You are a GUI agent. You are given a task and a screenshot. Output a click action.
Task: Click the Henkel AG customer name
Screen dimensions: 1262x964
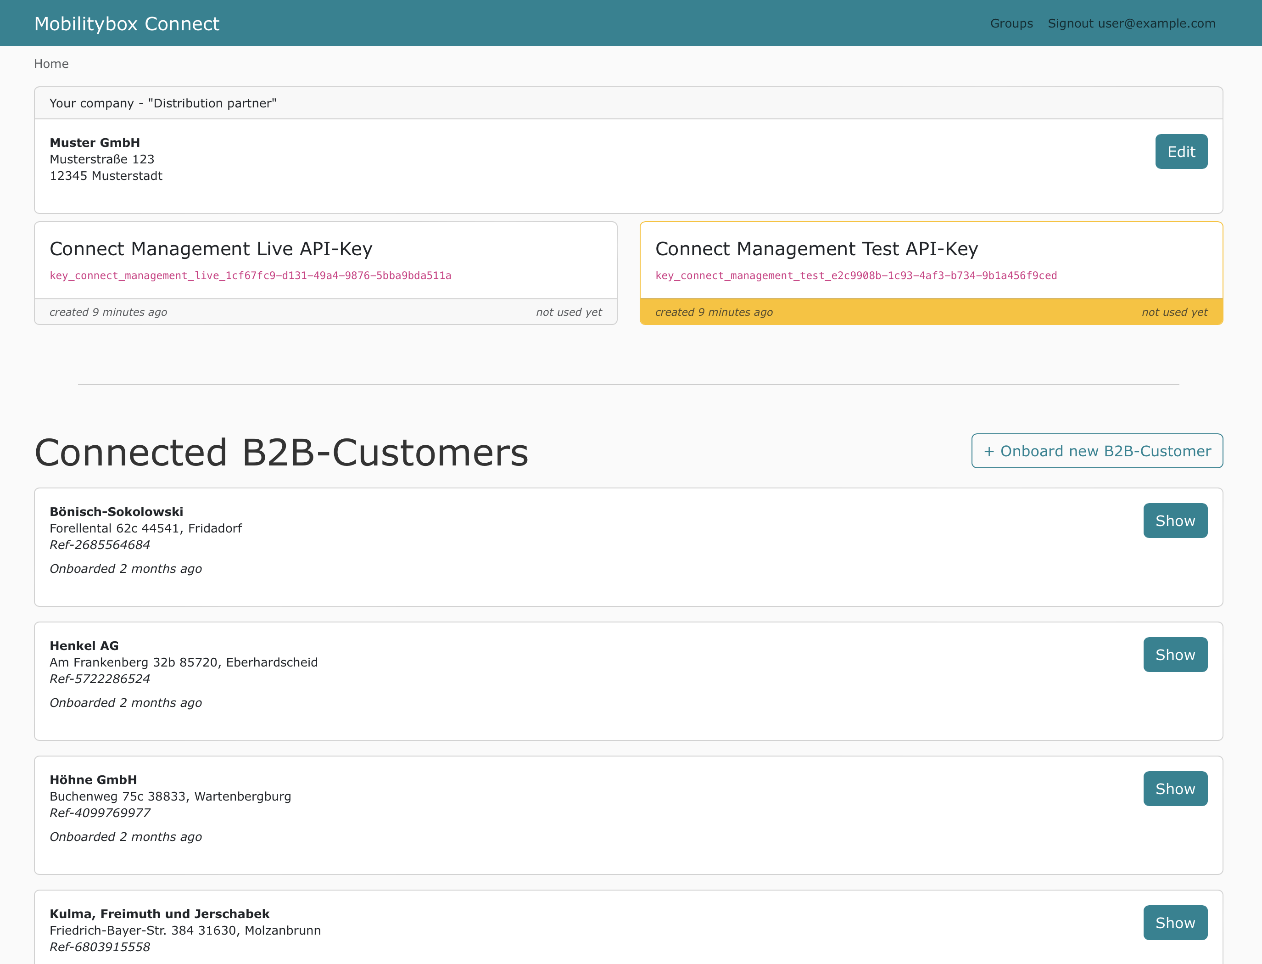84,645
